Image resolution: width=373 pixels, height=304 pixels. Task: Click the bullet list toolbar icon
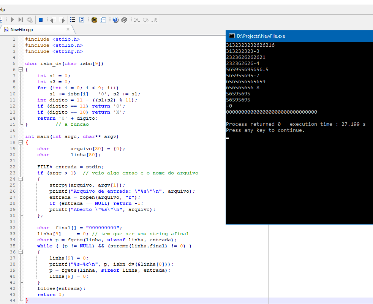(73, 19)
